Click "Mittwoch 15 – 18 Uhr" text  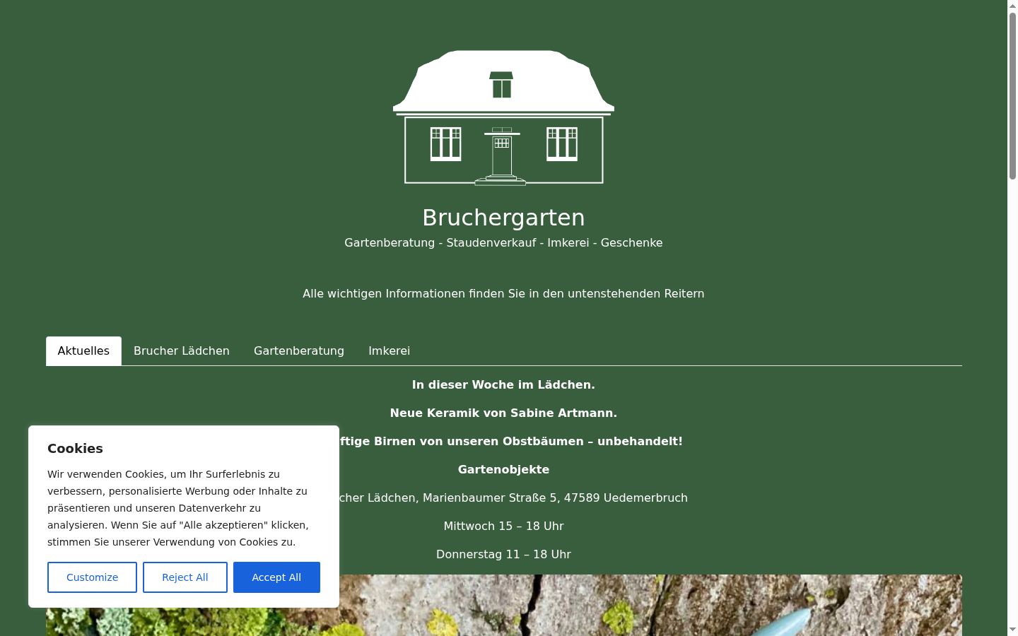click(x=503, y=526)
